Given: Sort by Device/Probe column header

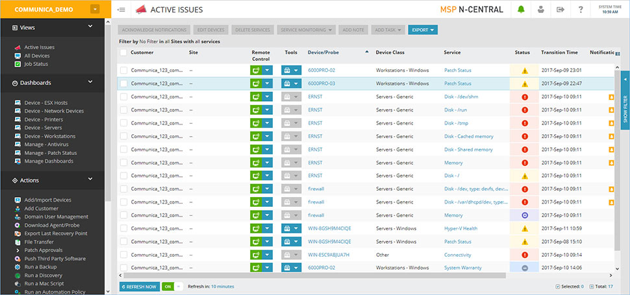Looking at the screenshot, I should point(323,53).
